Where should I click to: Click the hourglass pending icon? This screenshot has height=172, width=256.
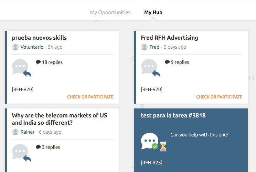[x=163, y=146]
